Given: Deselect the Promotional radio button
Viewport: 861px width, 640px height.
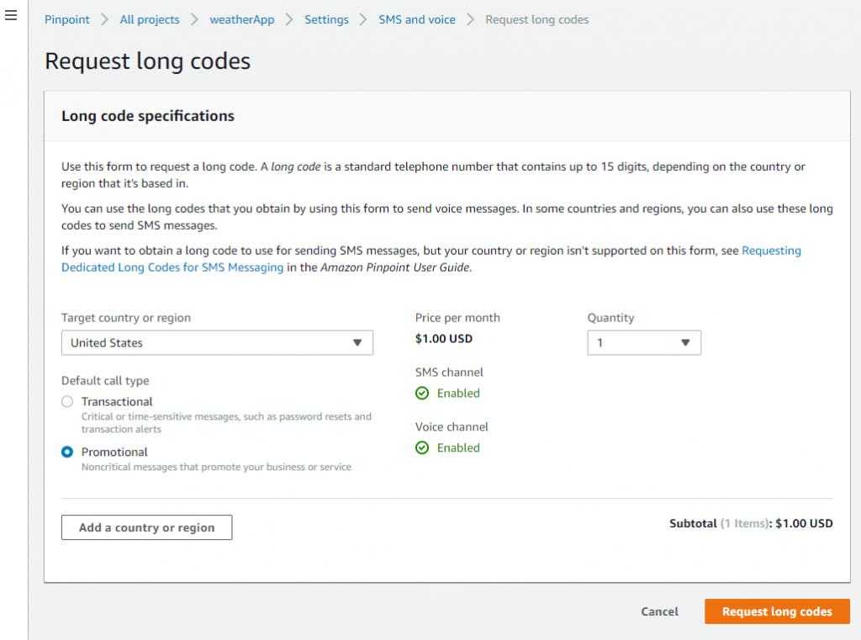Looking at the screenshot, I should (67, 452).
